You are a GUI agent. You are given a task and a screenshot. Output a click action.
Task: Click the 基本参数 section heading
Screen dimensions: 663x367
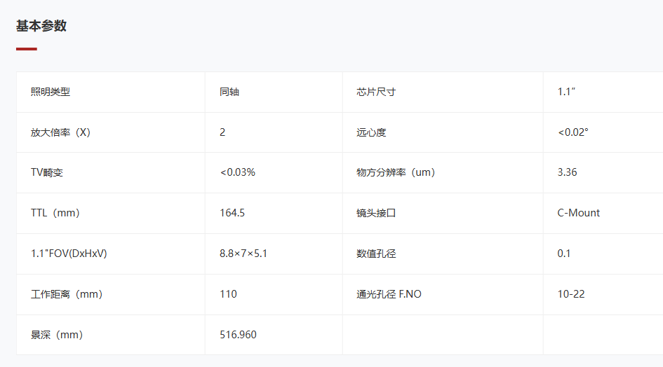click(41, 26)
